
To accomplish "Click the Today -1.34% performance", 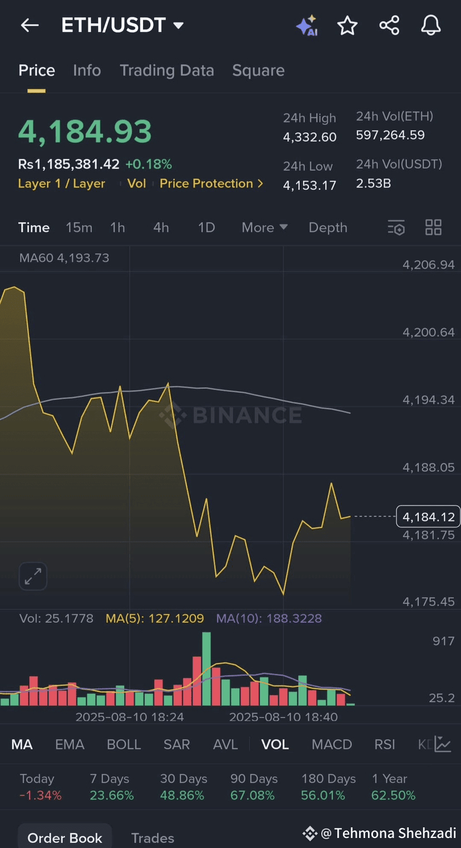I will click(40, 787).
